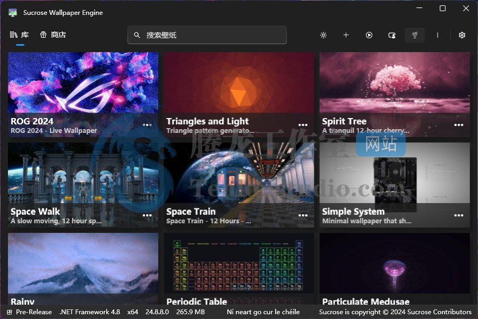Click the 搜索壁纸 search field
Screen dimensions: 478x319
tap(207, 35)
